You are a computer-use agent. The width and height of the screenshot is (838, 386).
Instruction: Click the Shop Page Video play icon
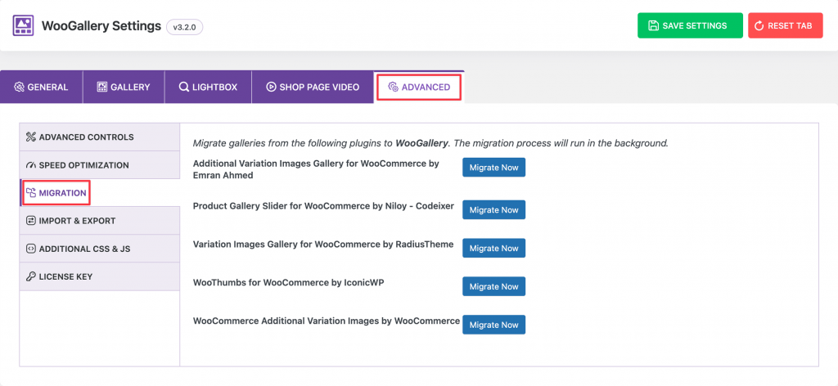pyautogui.click(x=271, y=87)
